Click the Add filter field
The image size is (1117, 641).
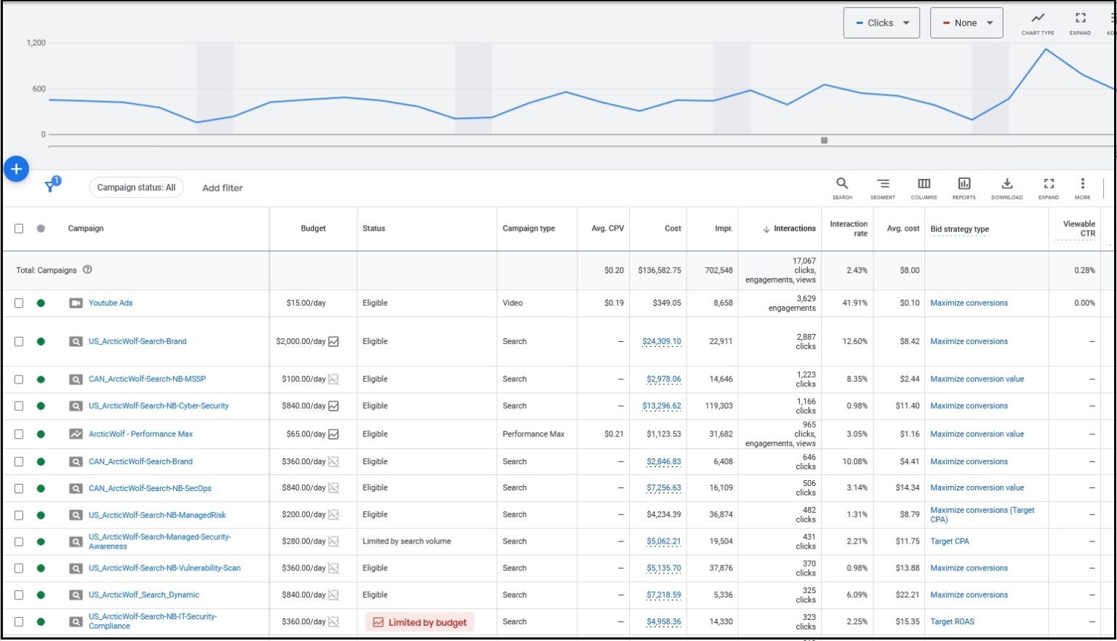tap(223, 188)
